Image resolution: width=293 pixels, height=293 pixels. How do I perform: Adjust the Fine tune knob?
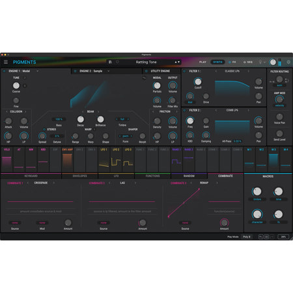point(16,100)
